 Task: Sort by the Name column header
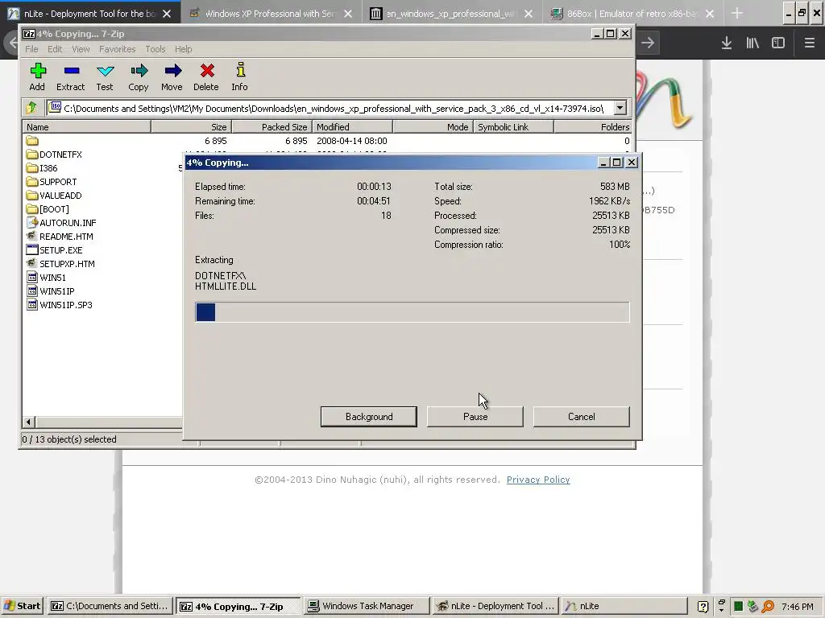tap(86, 126)
